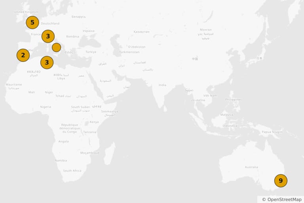Expand the 3 cluster beside France label

48,36
